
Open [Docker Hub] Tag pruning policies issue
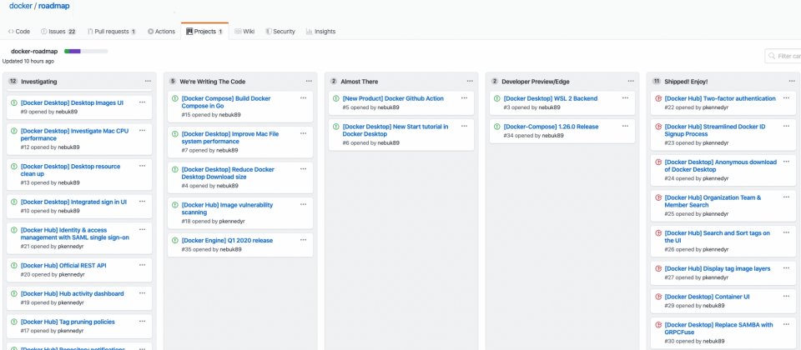(x=68, y=322)
